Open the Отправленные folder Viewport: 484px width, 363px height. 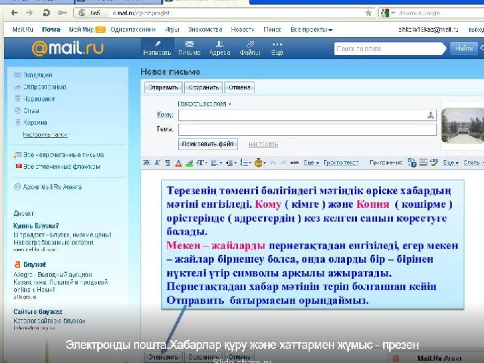coord(44,87)
